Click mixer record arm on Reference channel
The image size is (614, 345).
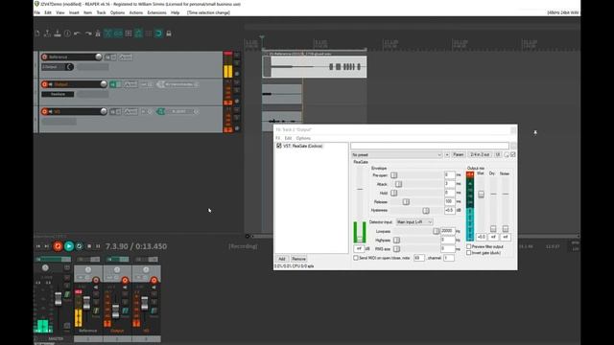tap(96, 281)
